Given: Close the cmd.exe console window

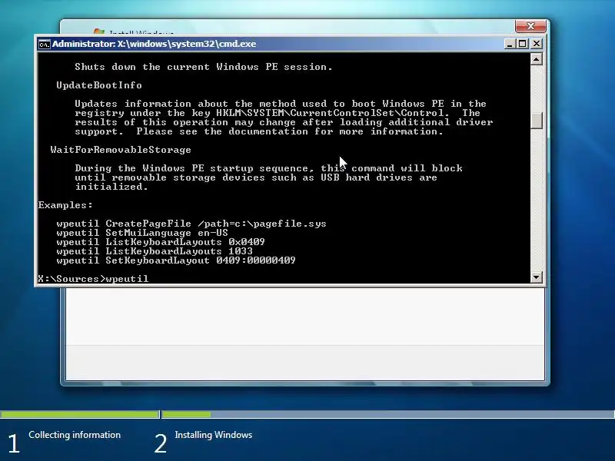Looking at the screenshot, I should pyautogui.click(x=536, y=44).
